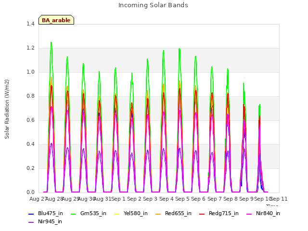Click the Sep 1 x-axis date label
The width and height of the screenshot is (308, 231).
point(118,199)
